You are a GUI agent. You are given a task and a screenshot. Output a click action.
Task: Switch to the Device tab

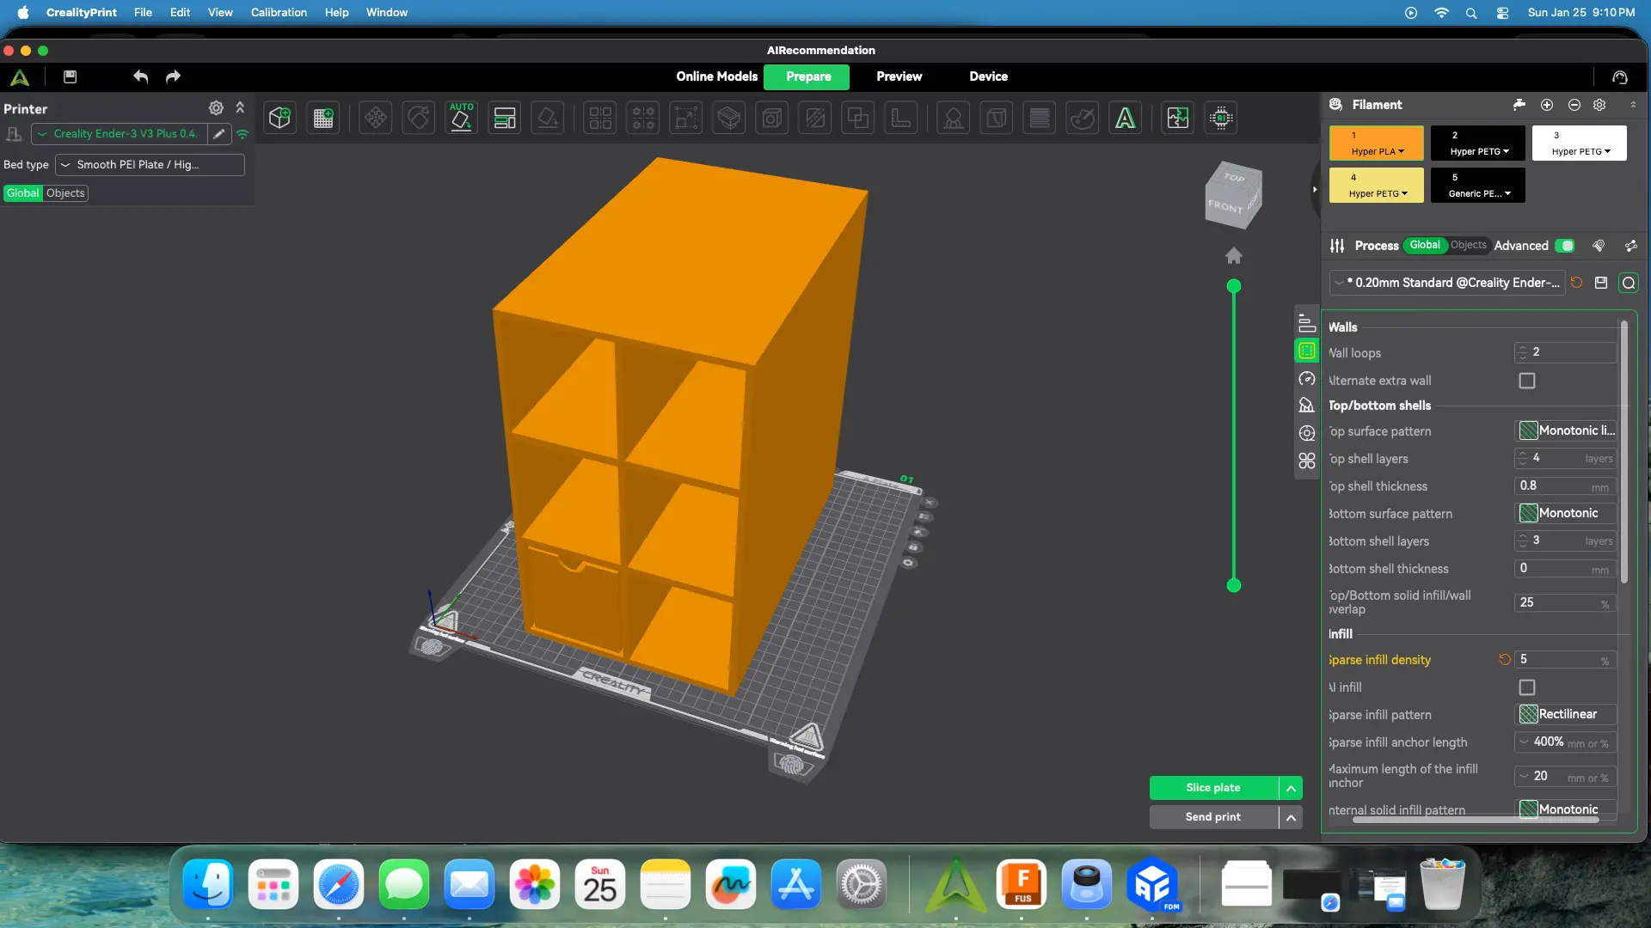click(x=989, y=76)
